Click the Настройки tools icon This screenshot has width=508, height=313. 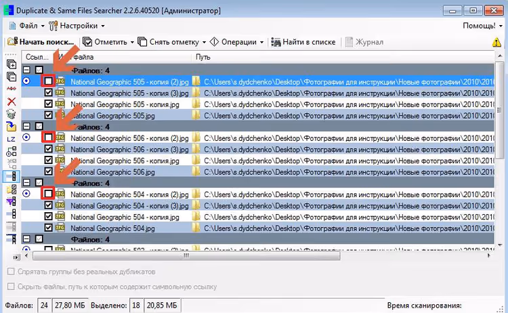tap(53, 26)
